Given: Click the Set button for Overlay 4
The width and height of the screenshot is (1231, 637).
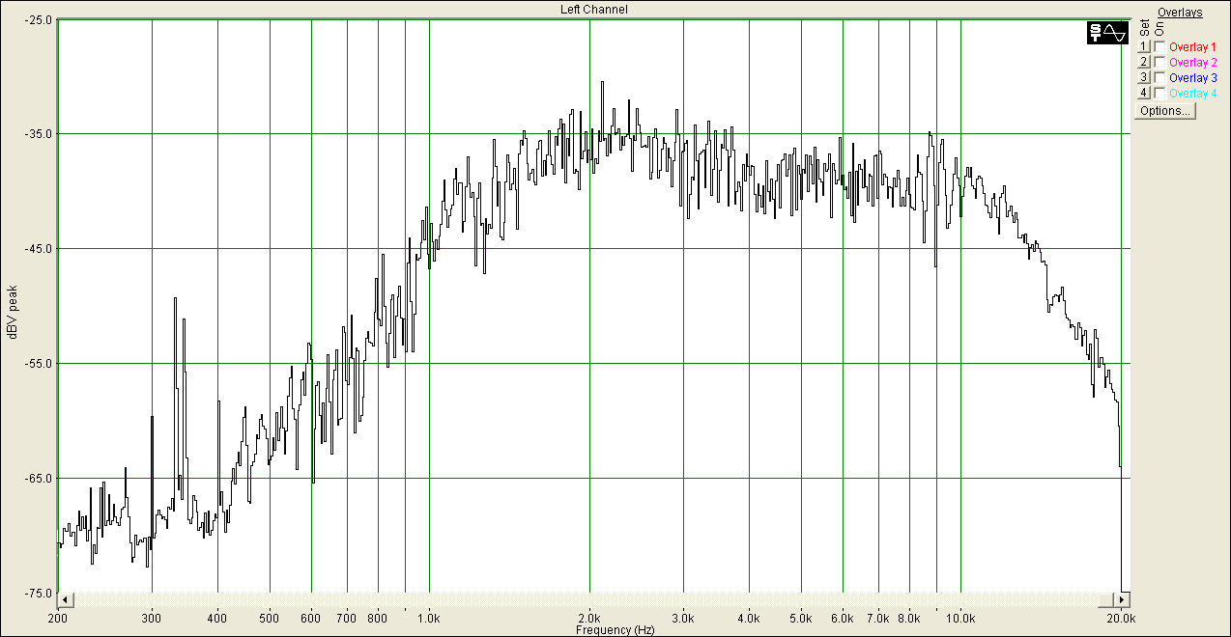Looking at the screenshot, I should click(1144, 93).
